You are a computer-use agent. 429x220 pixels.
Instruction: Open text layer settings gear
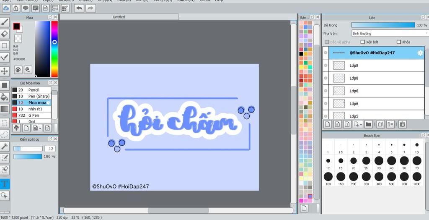click(x=420, y=53)
